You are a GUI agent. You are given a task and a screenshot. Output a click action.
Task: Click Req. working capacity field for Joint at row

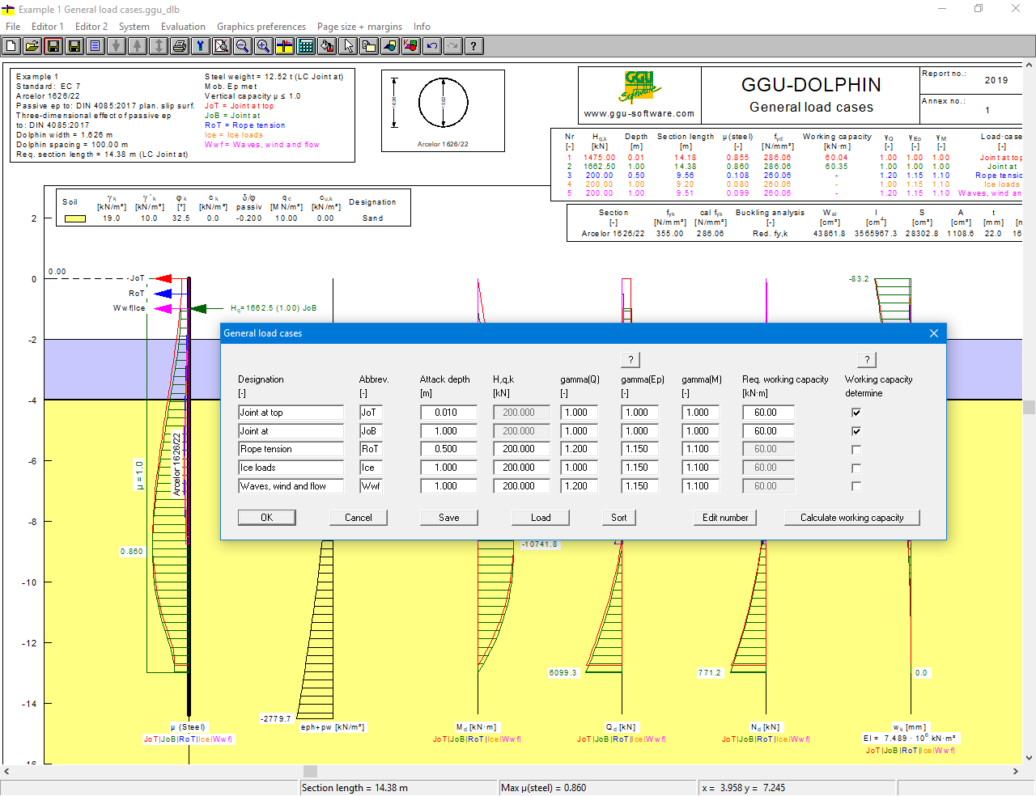click(x=768, y=431)
